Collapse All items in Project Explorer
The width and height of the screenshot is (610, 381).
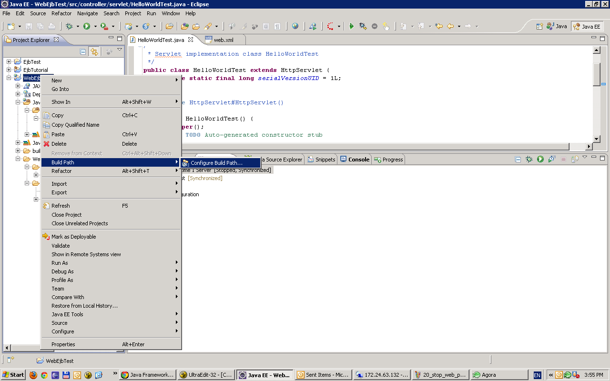coord(83,52)
